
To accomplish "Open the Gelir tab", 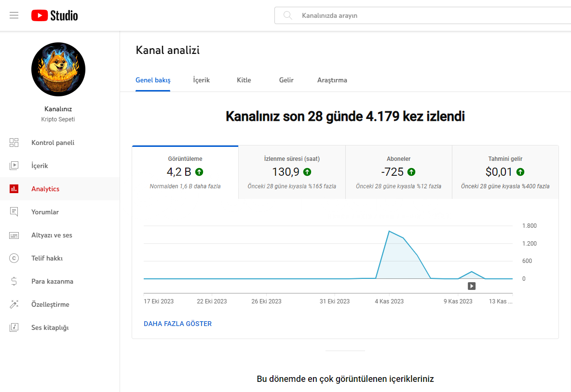I will (286, 80).
